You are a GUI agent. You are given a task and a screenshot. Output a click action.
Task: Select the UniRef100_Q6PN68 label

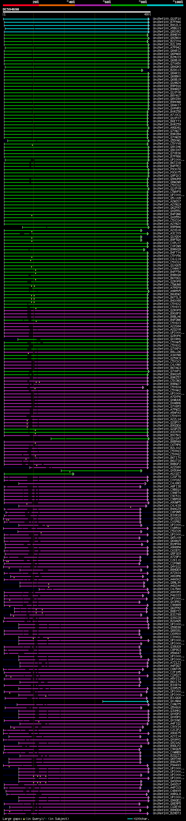point(167,54)
